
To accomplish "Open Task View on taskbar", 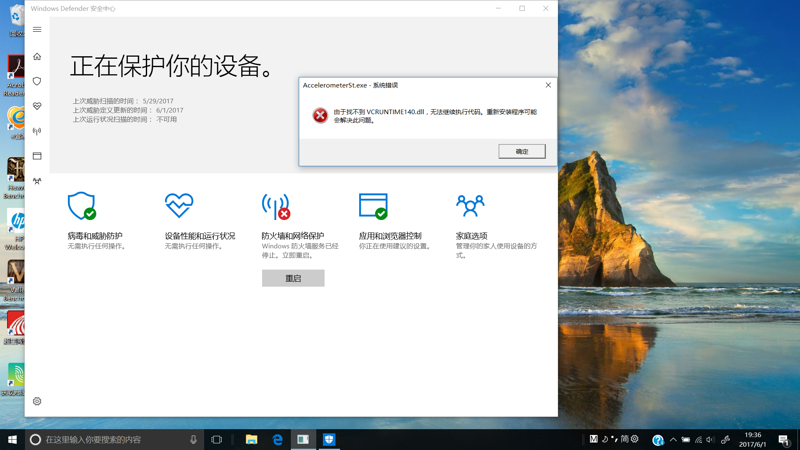I will click(x=217, y=440).
